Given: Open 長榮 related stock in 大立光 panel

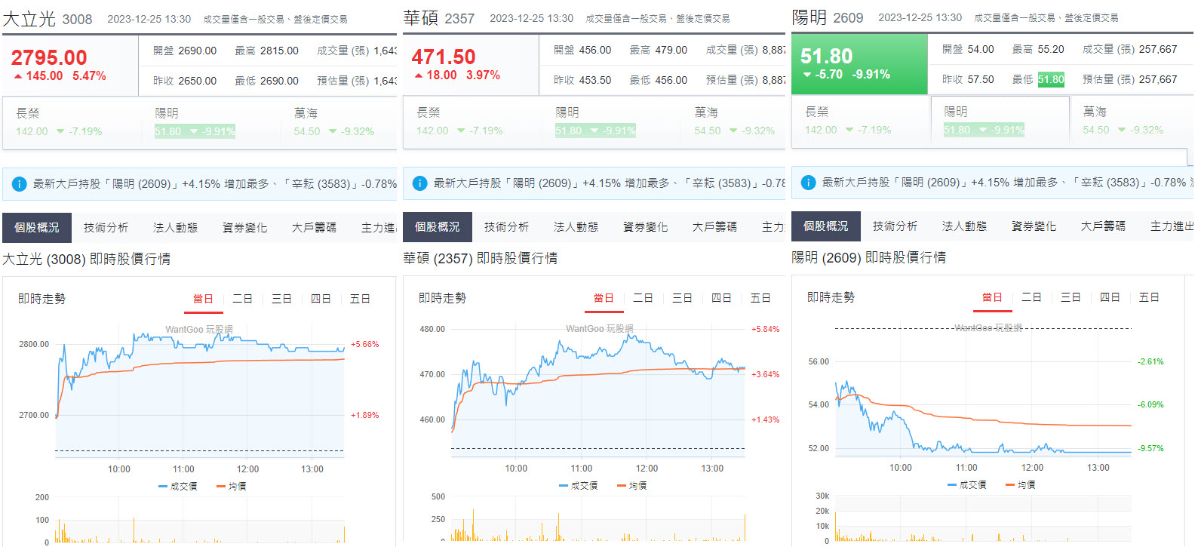Looking at the screenshot, I should 71,122.
